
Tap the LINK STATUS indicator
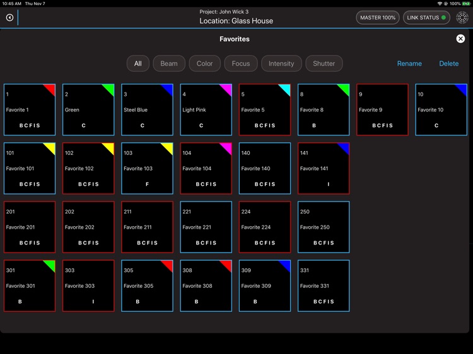point(426,18)
